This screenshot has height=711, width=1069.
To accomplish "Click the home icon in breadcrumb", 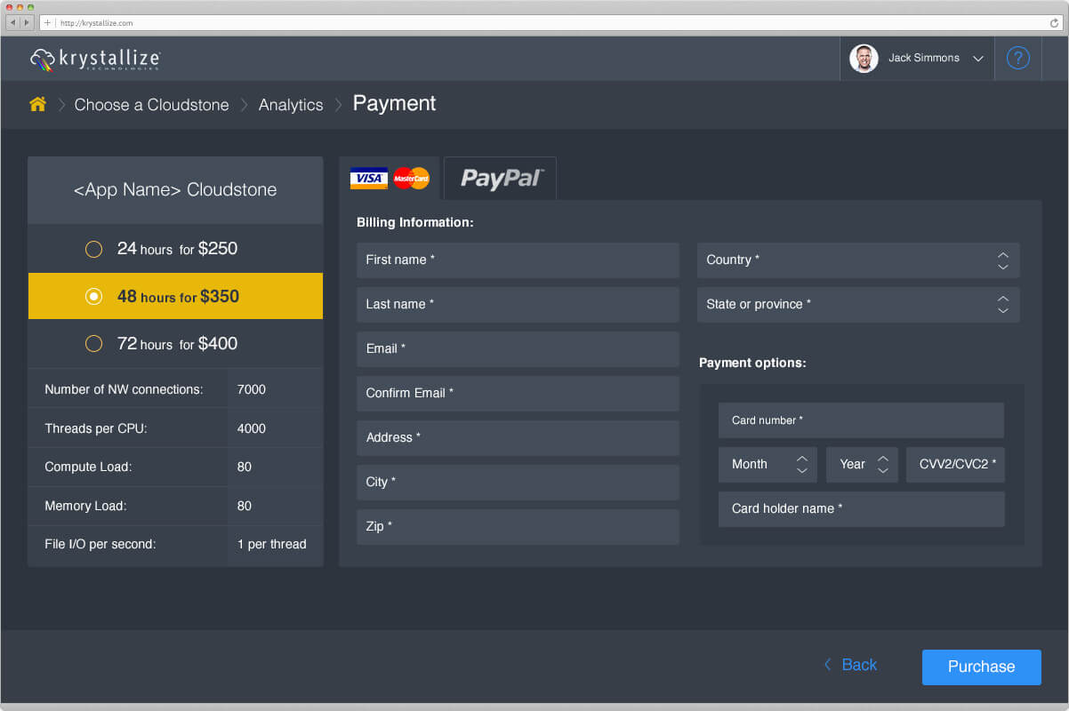I will [37, 104].
